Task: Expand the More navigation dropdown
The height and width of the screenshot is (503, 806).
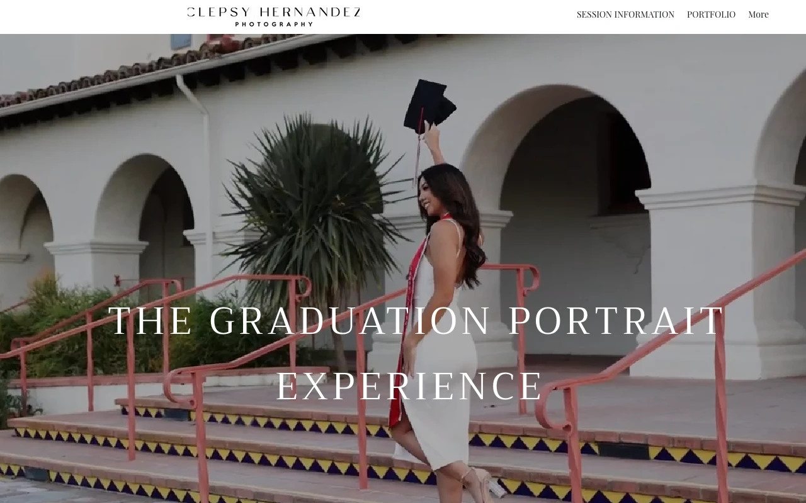Action: 758,14
